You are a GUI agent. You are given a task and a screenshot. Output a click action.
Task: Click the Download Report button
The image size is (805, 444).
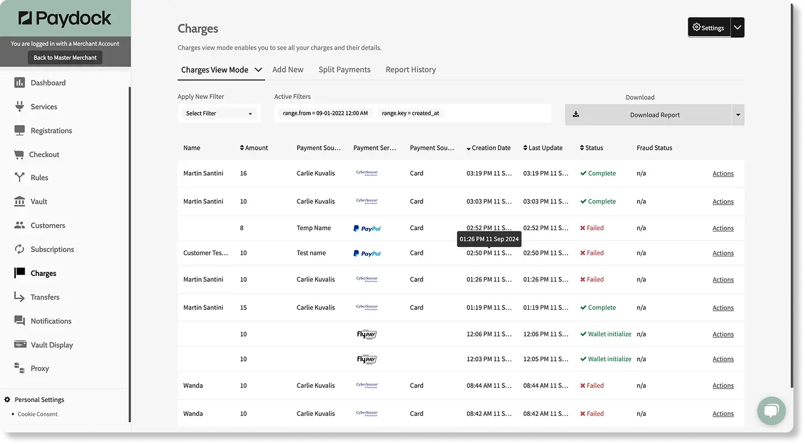tap(648, 115)
